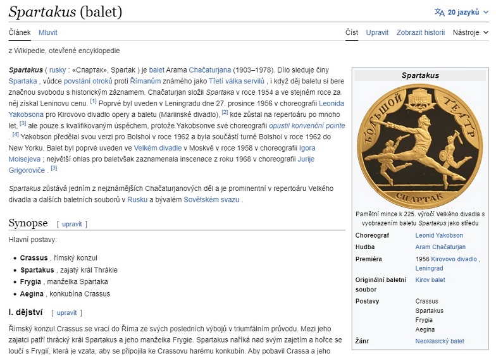This screenshot has width=496, height=356.
Task: Open the 20 jazyků language selector
Action: point(461,13)
